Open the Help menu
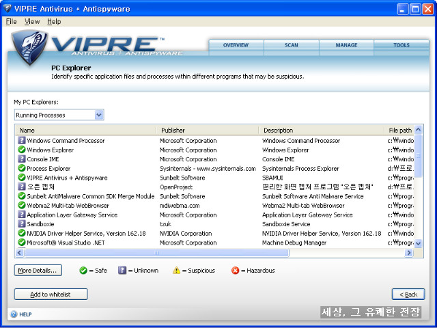Screen dimensions: 437x328 [54, 21]
